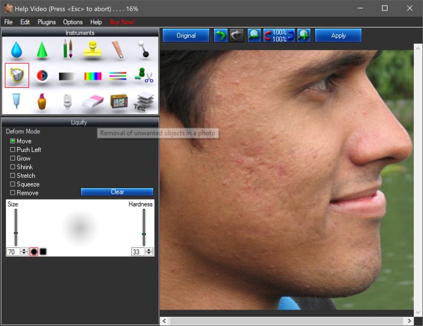Zoom out with the magnifier icon
423x326 pixels.
click(254, 35)
